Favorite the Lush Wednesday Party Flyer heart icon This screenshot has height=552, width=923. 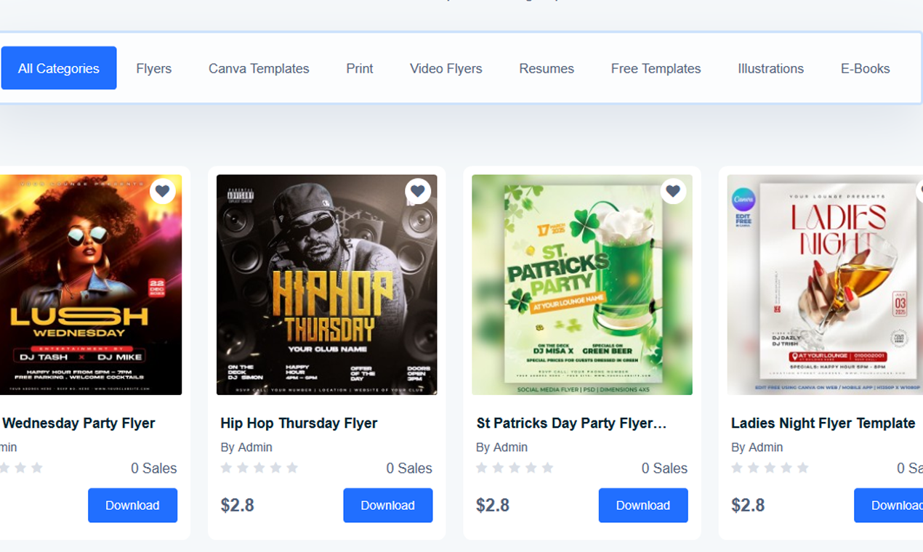pyautogui.click(x=162, y=191)
